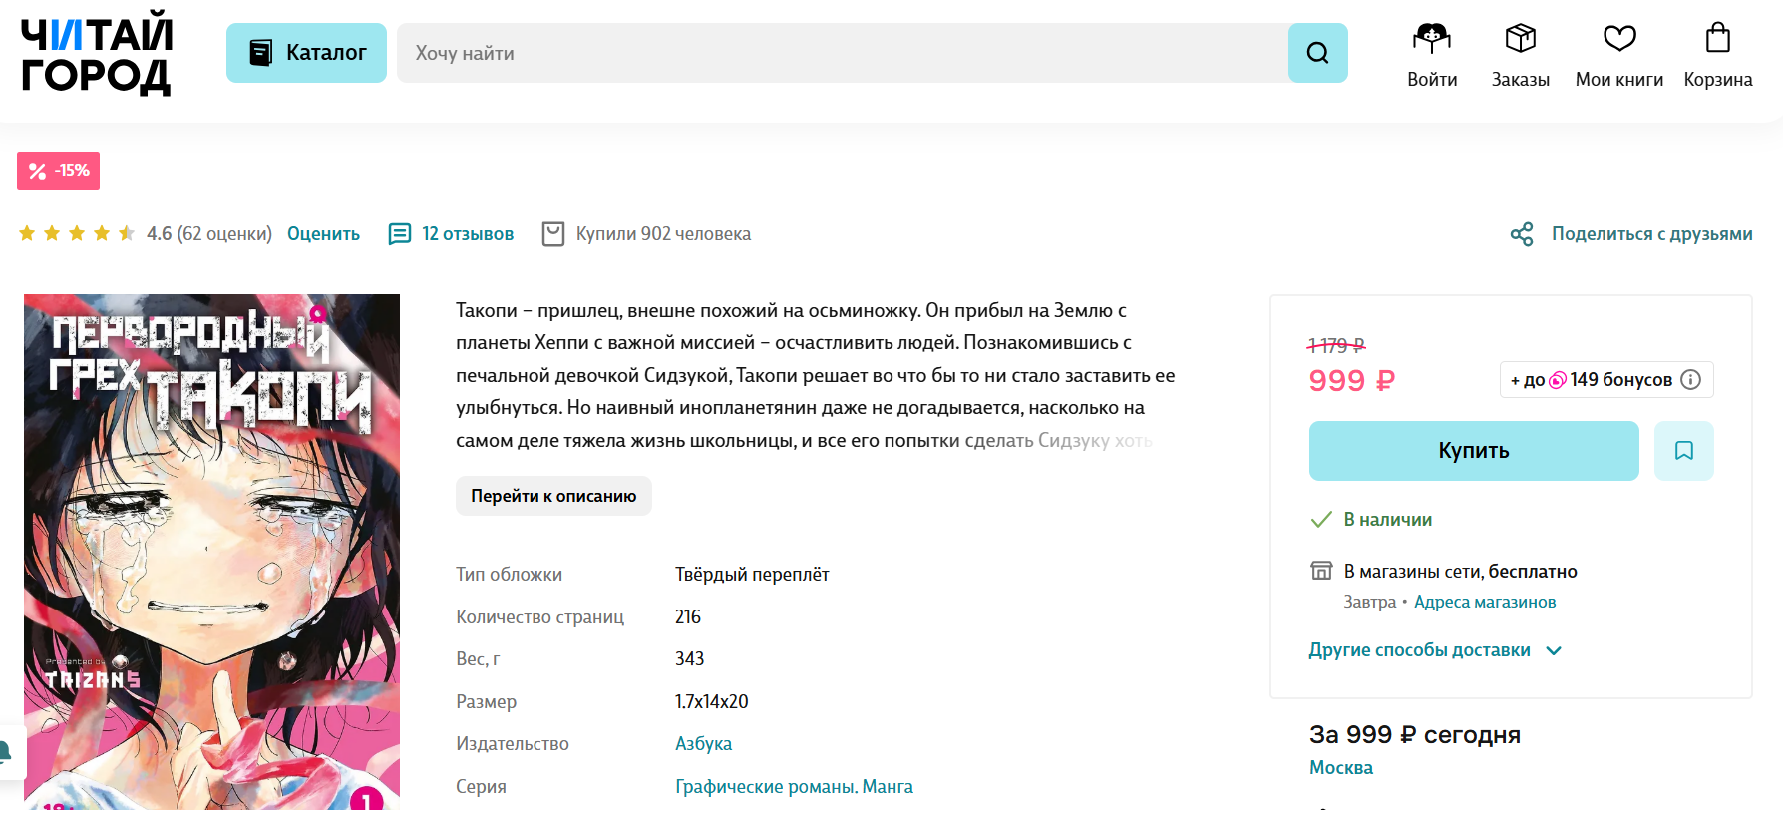Open the Каталог menu
Viewport: 1783px width, 814px height.
click(x=306, y=53)
